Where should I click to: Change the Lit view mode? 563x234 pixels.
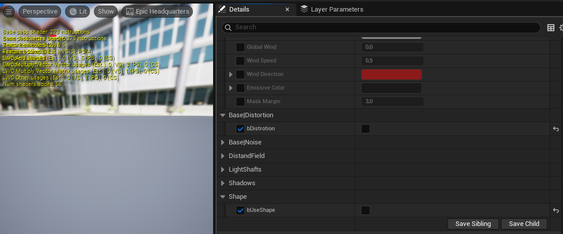[78, 12]
